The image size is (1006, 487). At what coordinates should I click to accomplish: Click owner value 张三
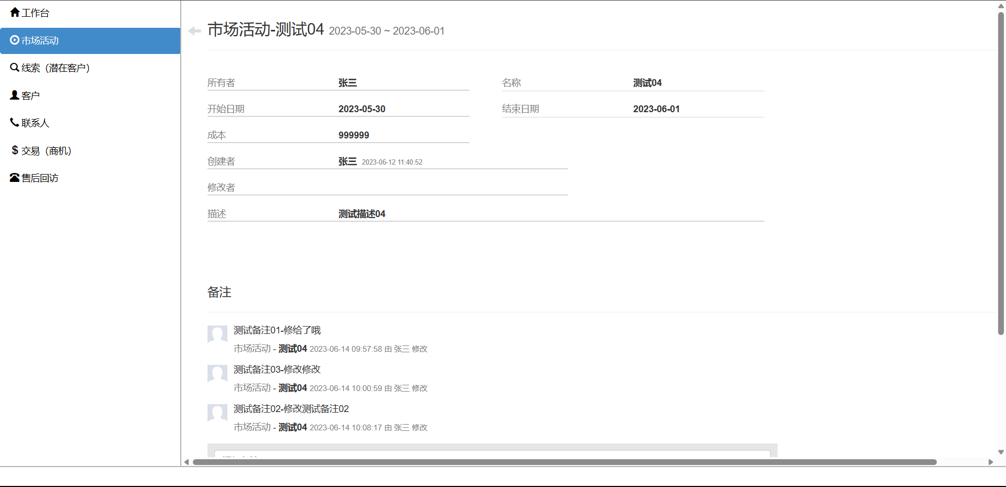point(347,83)
